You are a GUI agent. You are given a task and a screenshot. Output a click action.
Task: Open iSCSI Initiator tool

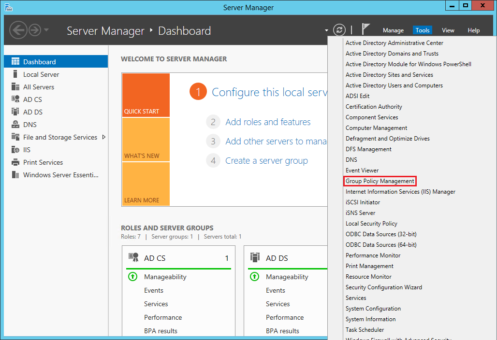point(363,202)
